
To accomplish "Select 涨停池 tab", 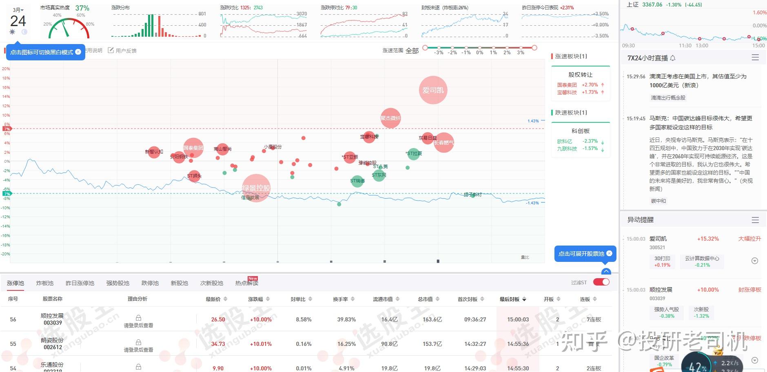I will (x=16, y=283).
